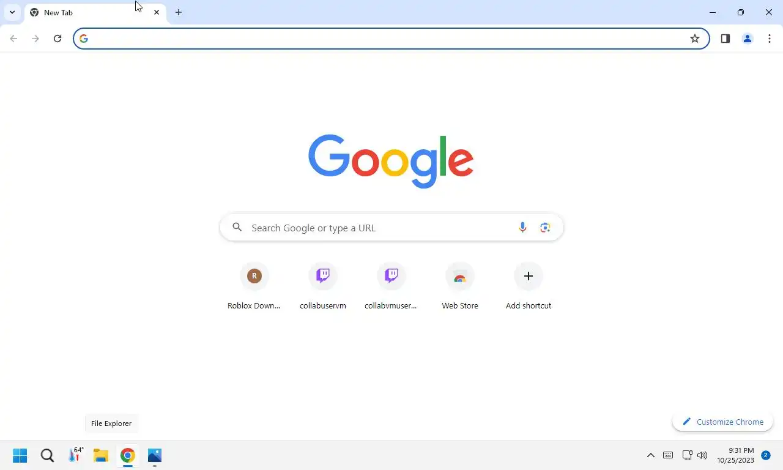Open the Web Store shortcut
Image resolution: width=783 pixels, height=470 pixels.
(460, 287)
